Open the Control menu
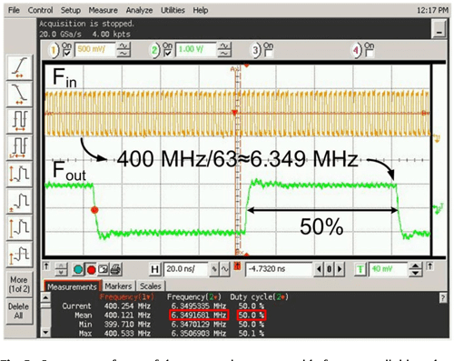454x361 pixels. coord(40,10)
